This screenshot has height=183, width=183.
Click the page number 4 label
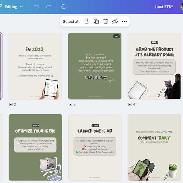[134, 104]
